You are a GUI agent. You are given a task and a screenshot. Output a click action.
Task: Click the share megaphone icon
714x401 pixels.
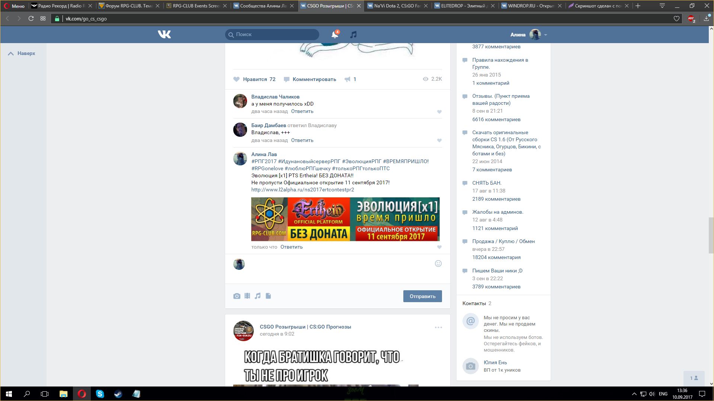[x=348, y=79]
